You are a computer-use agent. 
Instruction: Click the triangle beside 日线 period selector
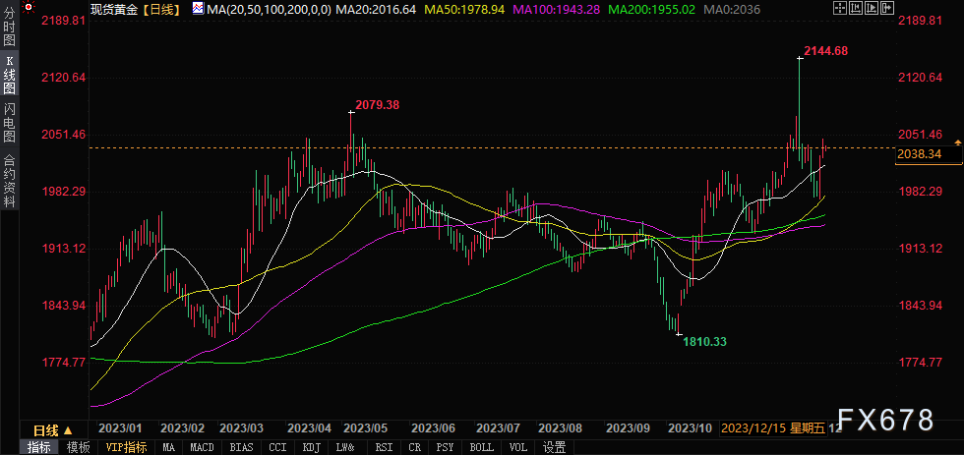68,430
